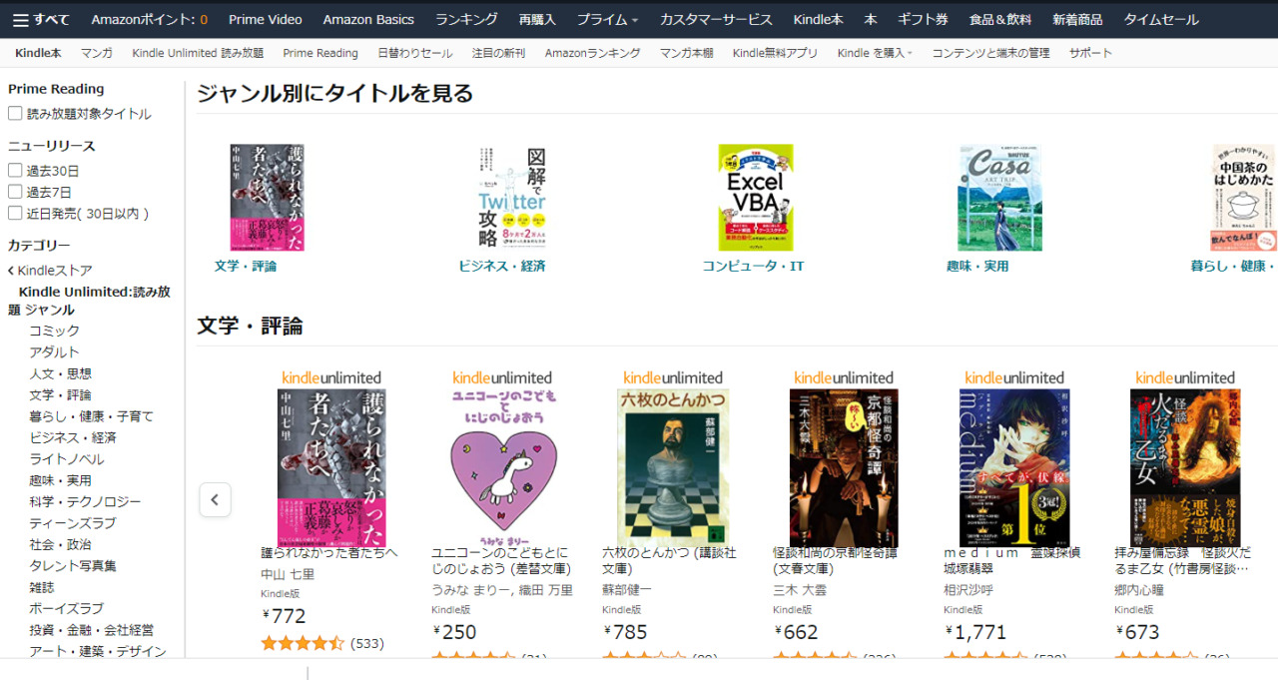
Task: Tick the 過去7日 checkbox
Action: coord(15,192)
